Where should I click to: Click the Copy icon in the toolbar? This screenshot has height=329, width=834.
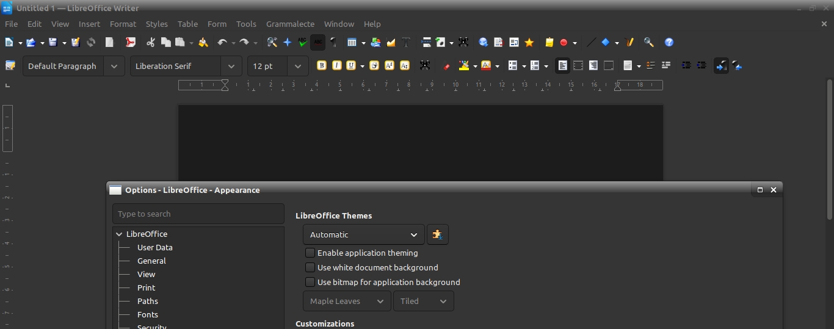point(165,43)
